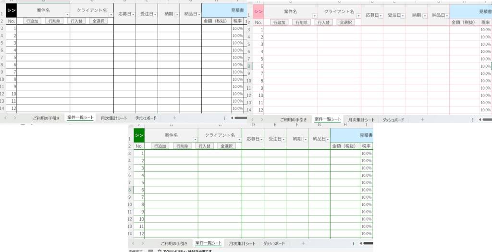Select the pink シン cell
The image size is (492, 252).
258,12
